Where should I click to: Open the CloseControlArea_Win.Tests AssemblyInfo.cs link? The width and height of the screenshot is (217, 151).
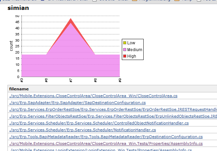(106, 144)
